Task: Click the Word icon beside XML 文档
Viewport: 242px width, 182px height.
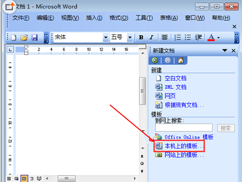Action: pos(159,87)
